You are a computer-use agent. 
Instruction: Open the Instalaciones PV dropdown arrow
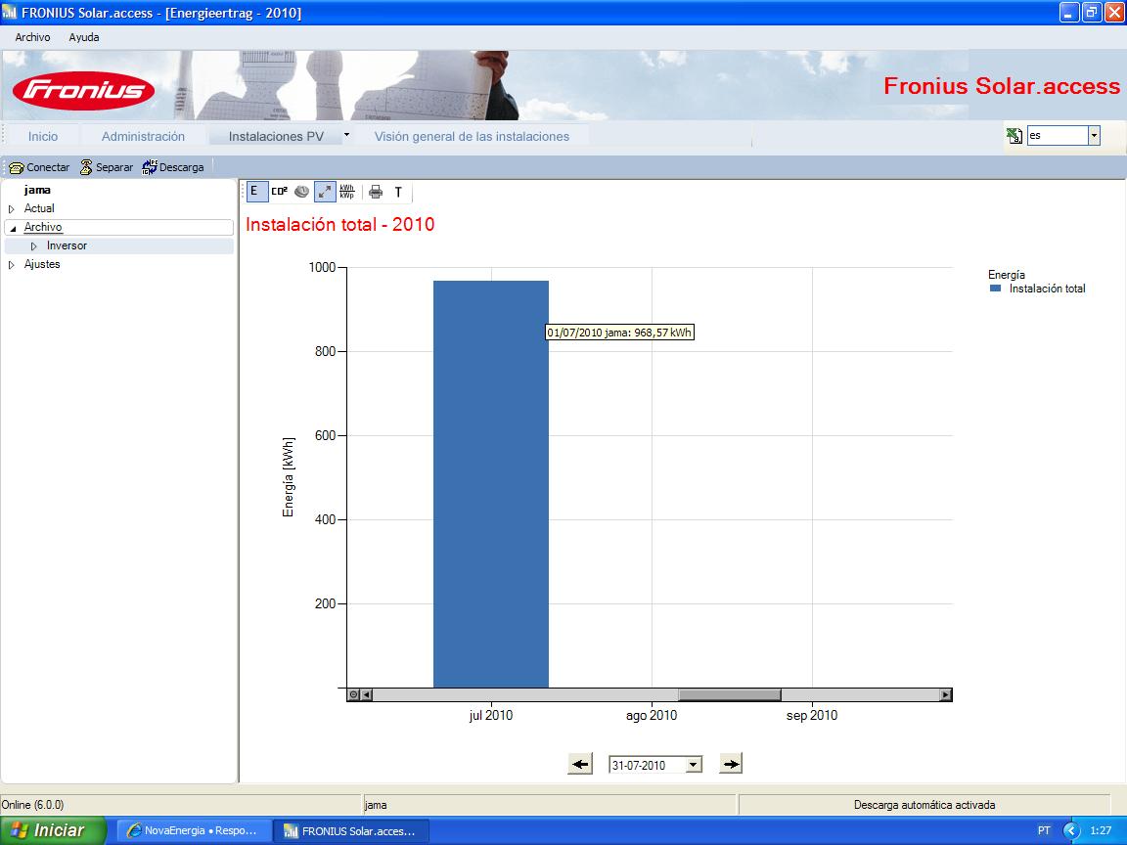[346, 135]
